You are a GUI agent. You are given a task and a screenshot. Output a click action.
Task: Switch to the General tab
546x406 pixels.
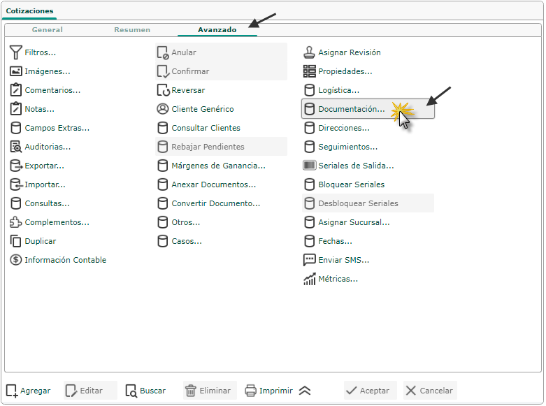(48, 30)
